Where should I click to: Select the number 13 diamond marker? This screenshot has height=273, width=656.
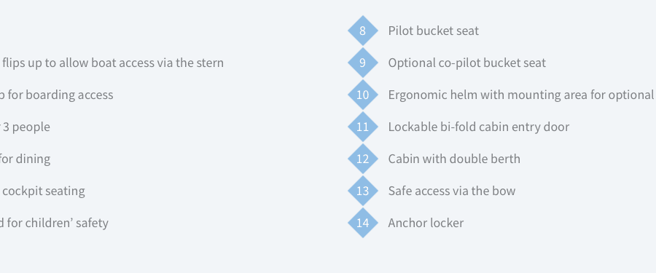click(363, 191)
